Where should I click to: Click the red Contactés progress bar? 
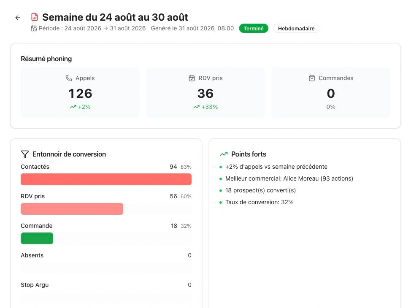point(106,179)
